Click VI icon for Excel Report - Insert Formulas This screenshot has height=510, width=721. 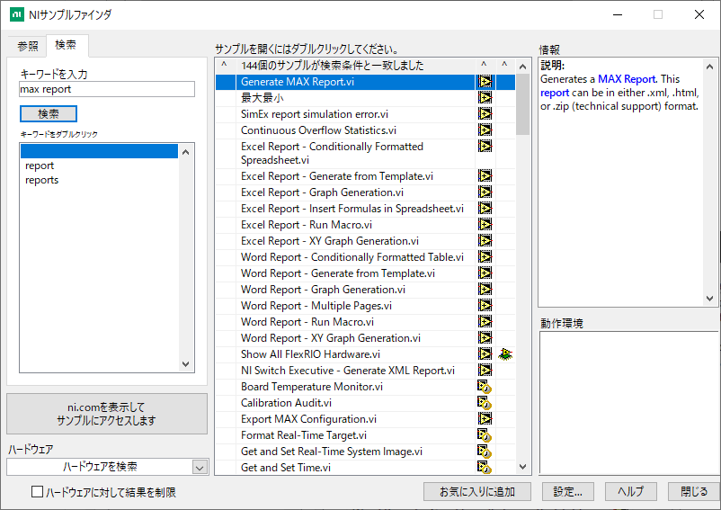(x=485, y=209)
